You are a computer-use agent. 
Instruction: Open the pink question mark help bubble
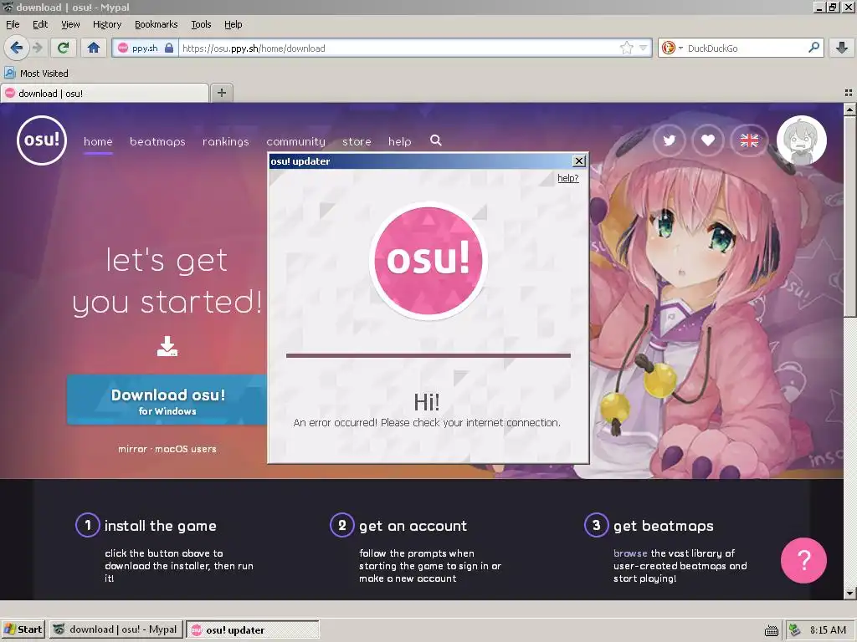point(803,560)
